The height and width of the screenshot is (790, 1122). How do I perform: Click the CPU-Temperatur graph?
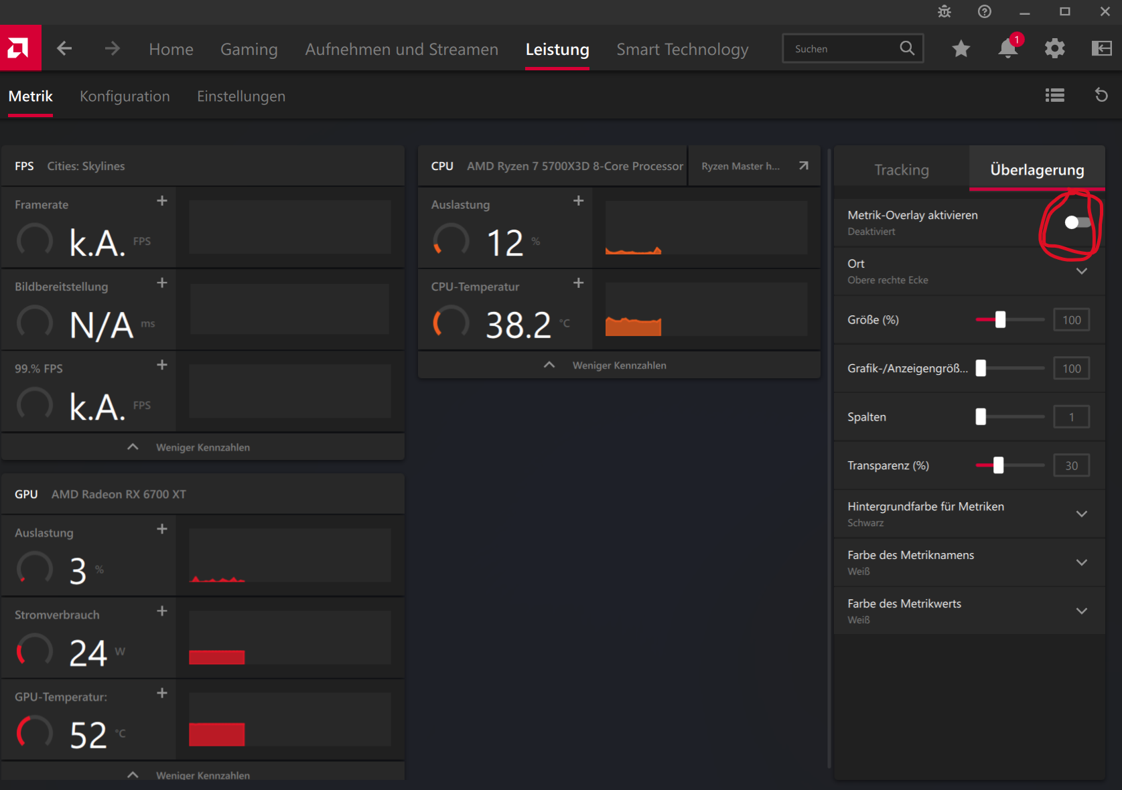pos(707,309)
